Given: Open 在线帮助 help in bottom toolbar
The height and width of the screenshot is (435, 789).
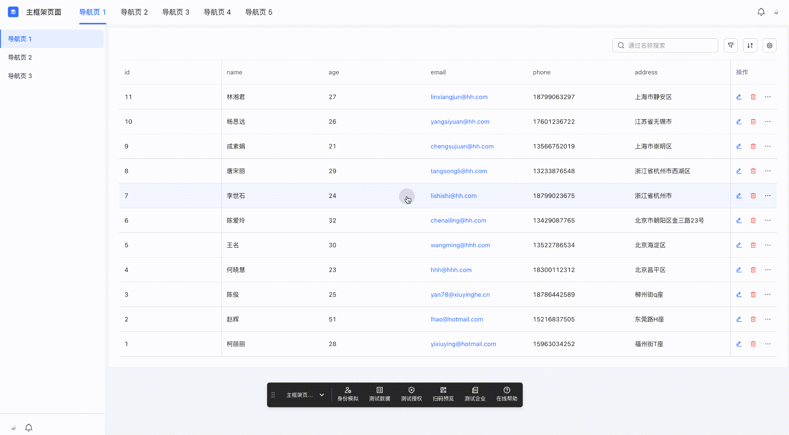Looking at the screenshot, I should point(506,394).
